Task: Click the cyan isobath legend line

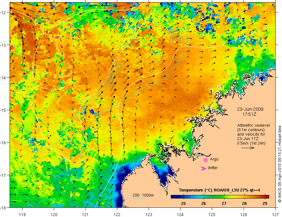Action: [139, 198]
